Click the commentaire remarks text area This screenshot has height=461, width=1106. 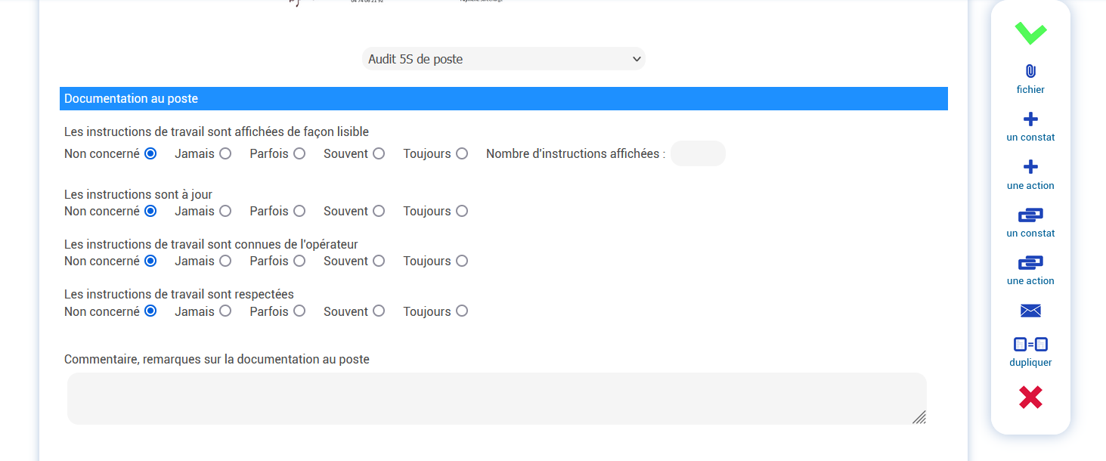pos(496,398)
